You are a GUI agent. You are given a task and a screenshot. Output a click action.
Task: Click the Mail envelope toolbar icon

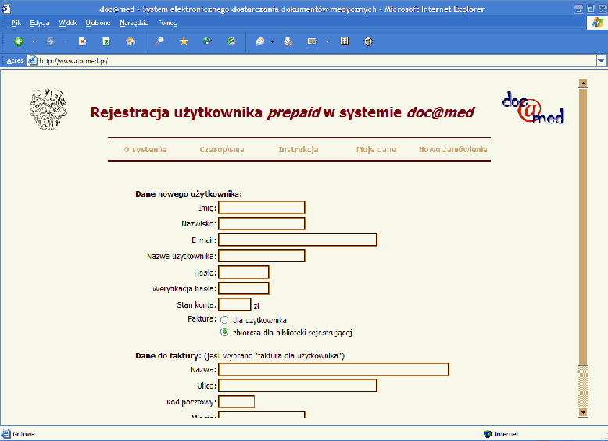pyautogui.click(x=260, y=41)
